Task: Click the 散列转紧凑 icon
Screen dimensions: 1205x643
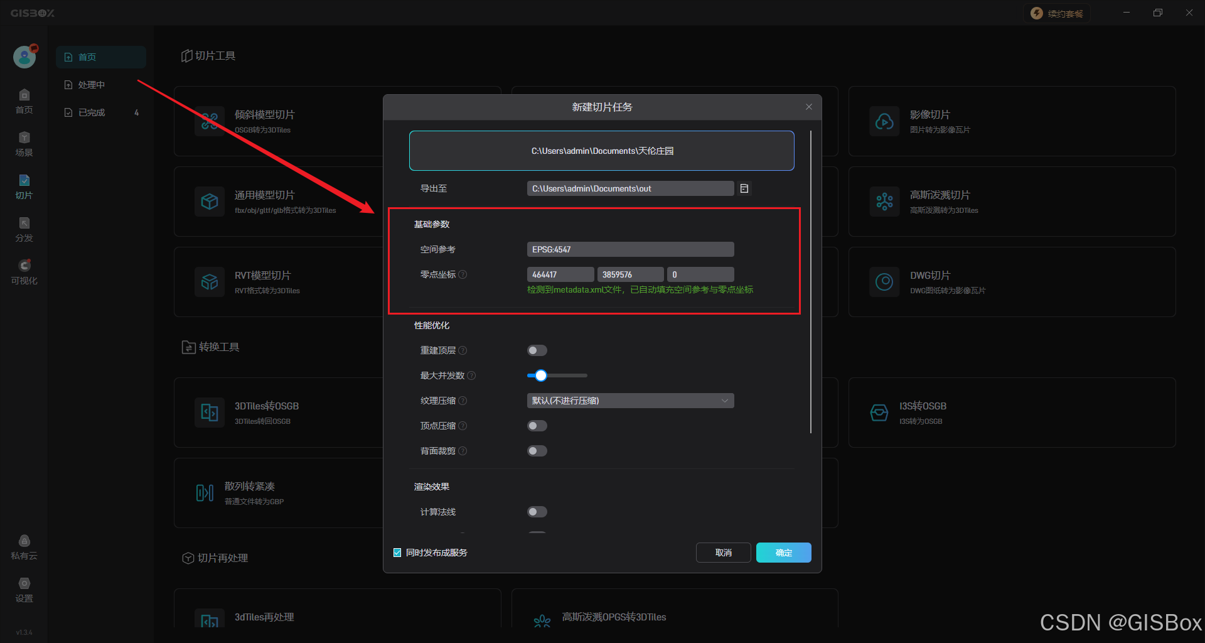Action: (x=205, y=493)
